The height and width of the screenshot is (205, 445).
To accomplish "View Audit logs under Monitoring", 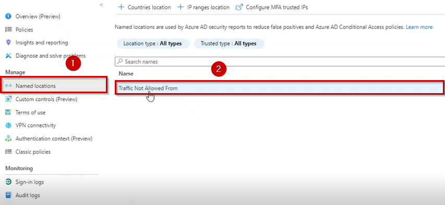I will coord(28,195).
